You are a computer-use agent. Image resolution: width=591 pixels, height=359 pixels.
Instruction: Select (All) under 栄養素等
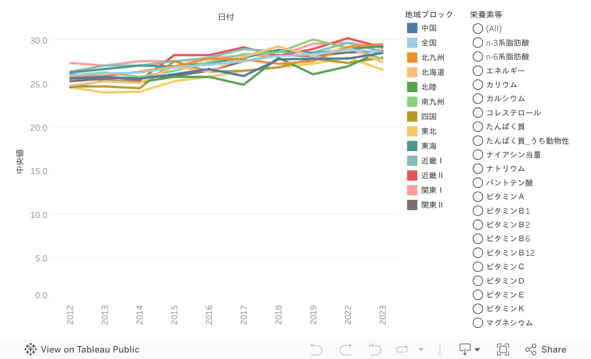[478, 29]
